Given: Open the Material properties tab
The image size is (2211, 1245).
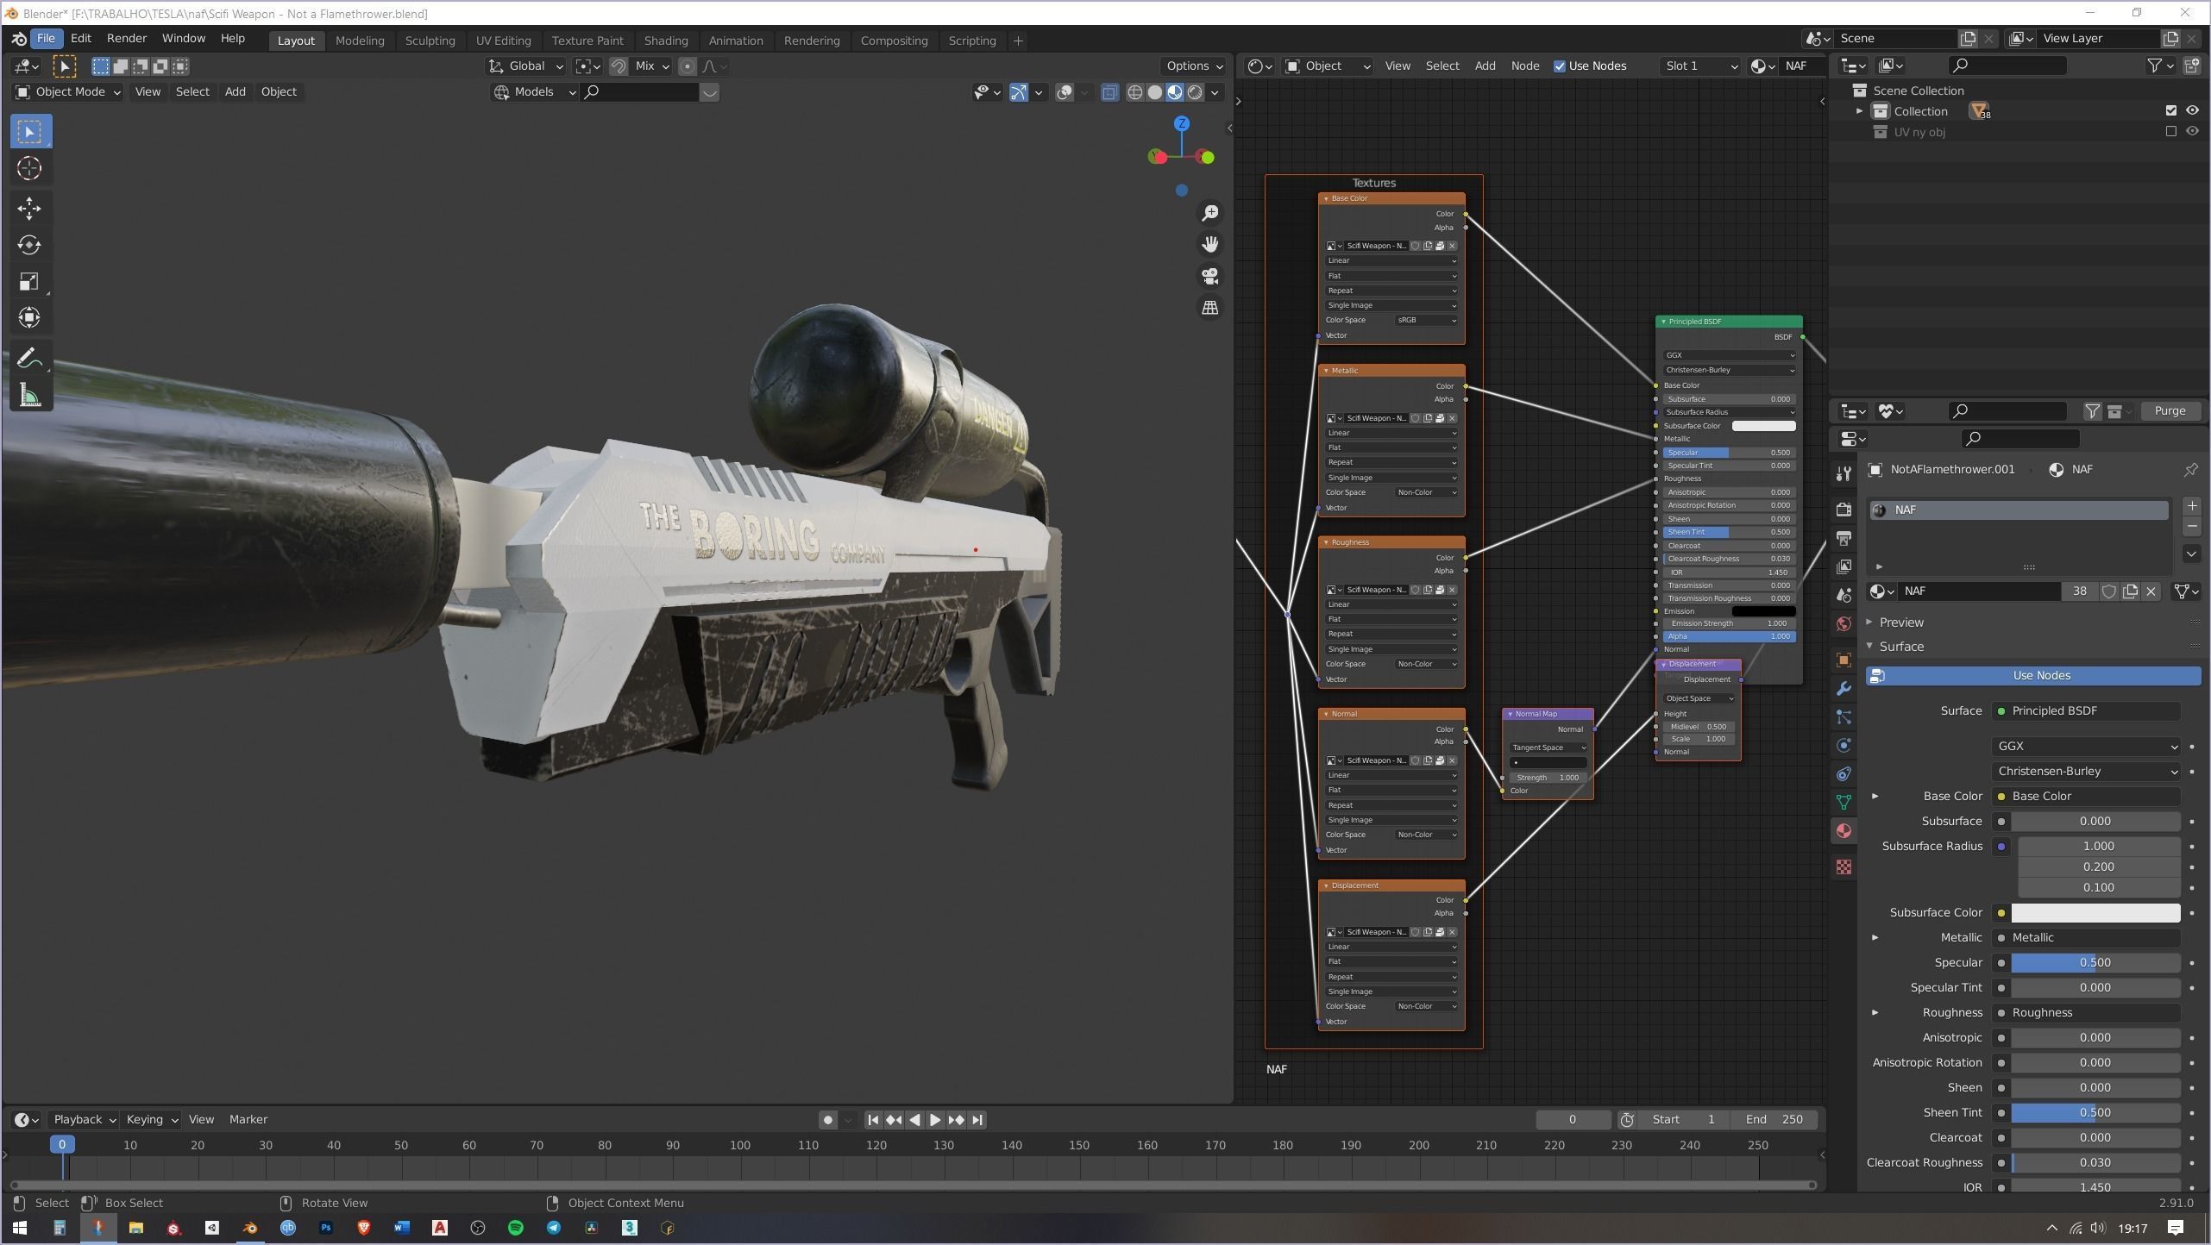Looking at the screenshot, I should click(x=1844, y=830).
